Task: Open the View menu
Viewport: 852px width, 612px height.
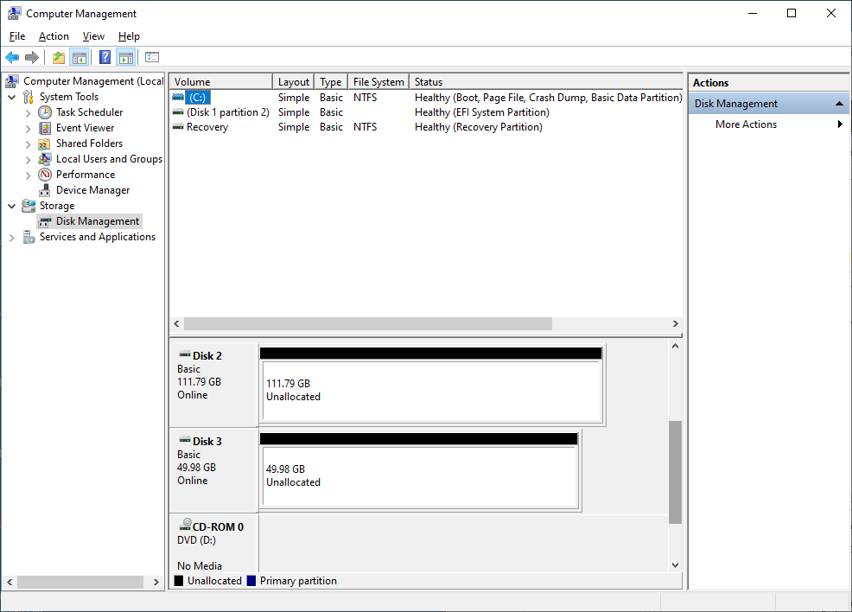Action: (x=93, y=35)
